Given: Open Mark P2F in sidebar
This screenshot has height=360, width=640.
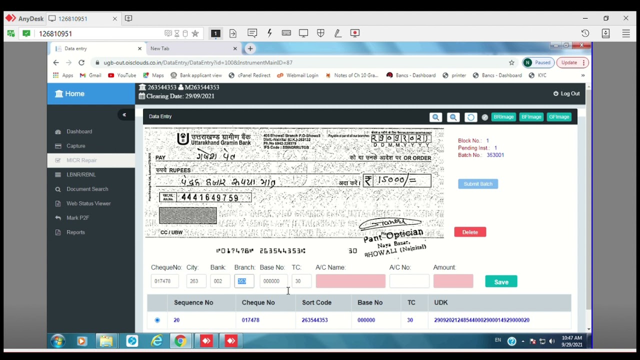Looking at the screenshot, I should click(x=77, y=218).
